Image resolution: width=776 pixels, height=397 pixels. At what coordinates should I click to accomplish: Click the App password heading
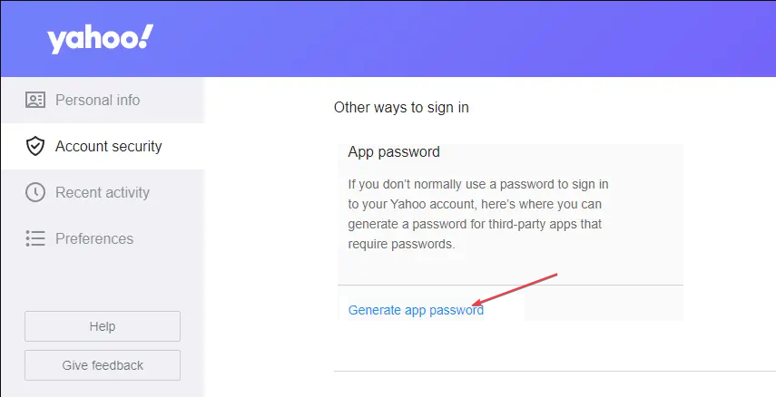click(394, 152)
